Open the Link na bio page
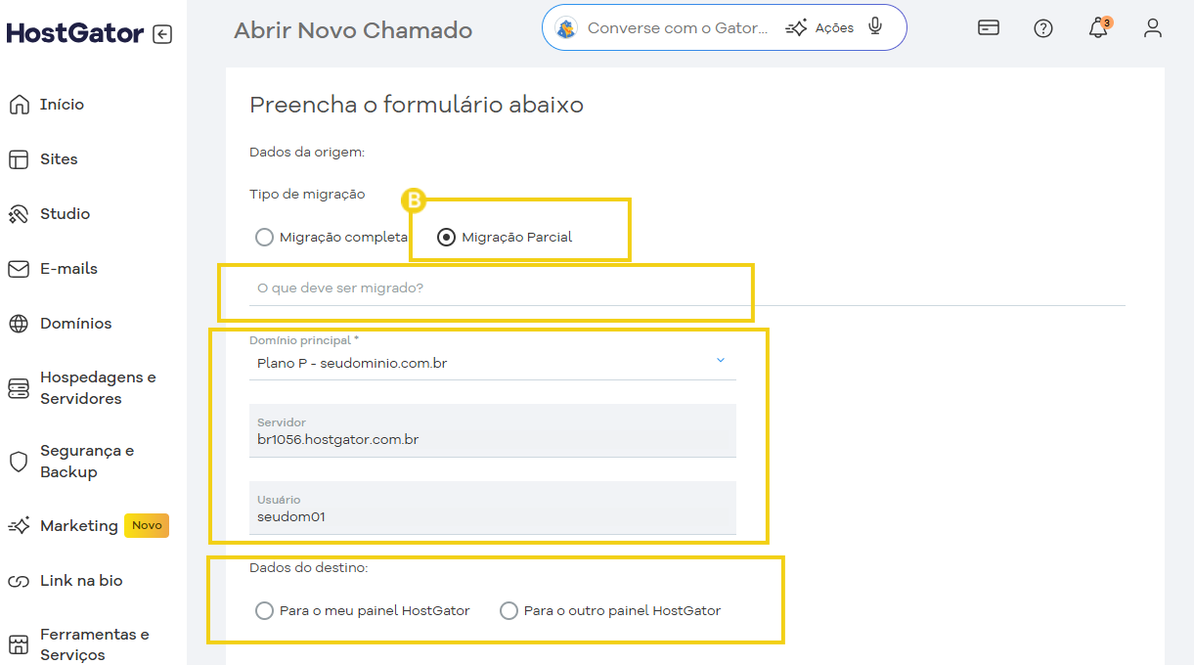Screen dimensions: 1194x665 point(81,581)
